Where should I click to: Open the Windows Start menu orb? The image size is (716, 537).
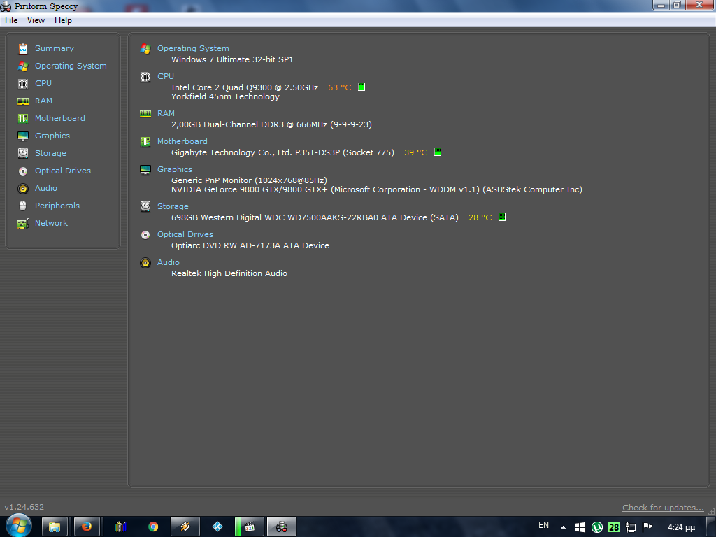(x=19, y=526)
